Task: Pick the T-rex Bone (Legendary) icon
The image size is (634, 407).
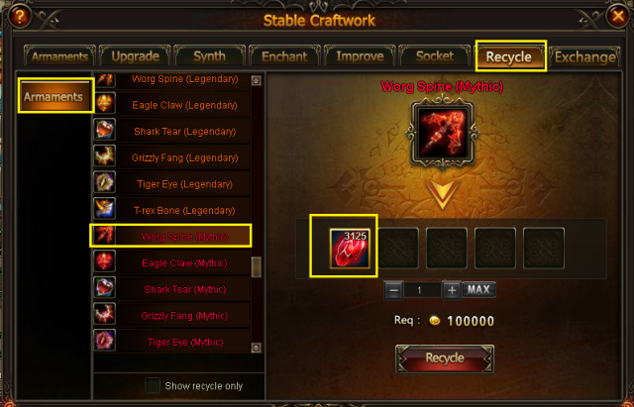Action: click(105, 208)
